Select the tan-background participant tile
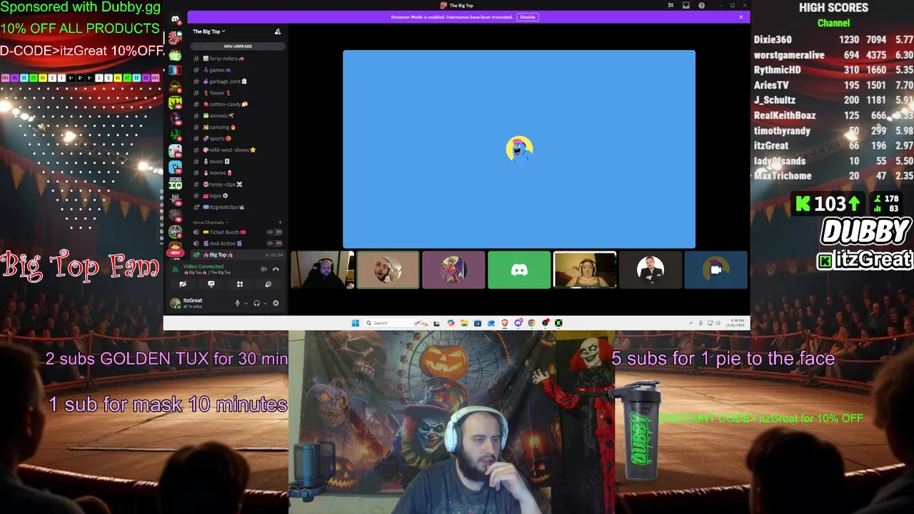Image resolution: width=914 pixels, height=514 pixels. [388, 270]
